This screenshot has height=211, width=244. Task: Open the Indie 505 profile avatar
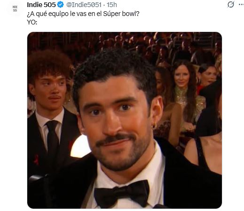15,8
